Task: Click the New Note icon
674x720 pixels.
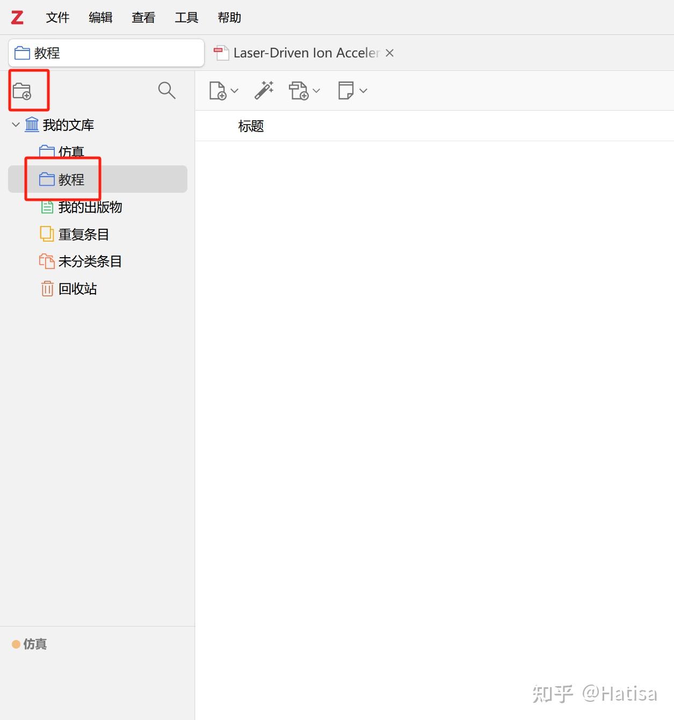Action: [x=346, y=90]
